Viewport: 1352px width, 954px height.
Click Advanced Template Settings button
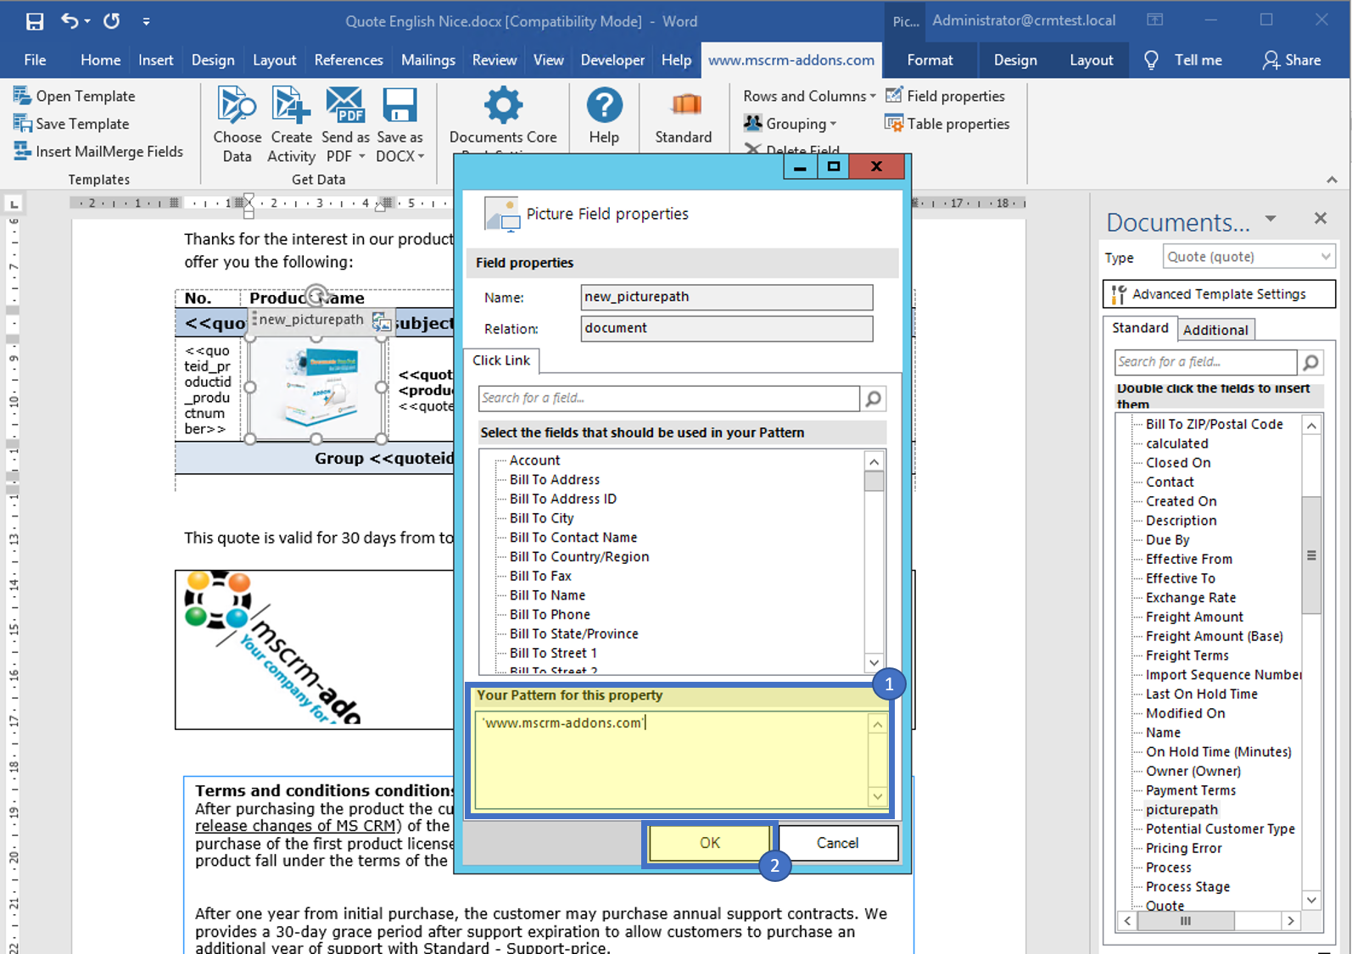pyautogui.click(x=1219, y=294)
